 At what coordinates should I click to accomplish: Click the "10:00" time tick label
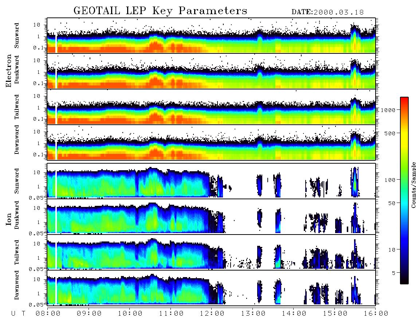[130, 313]
